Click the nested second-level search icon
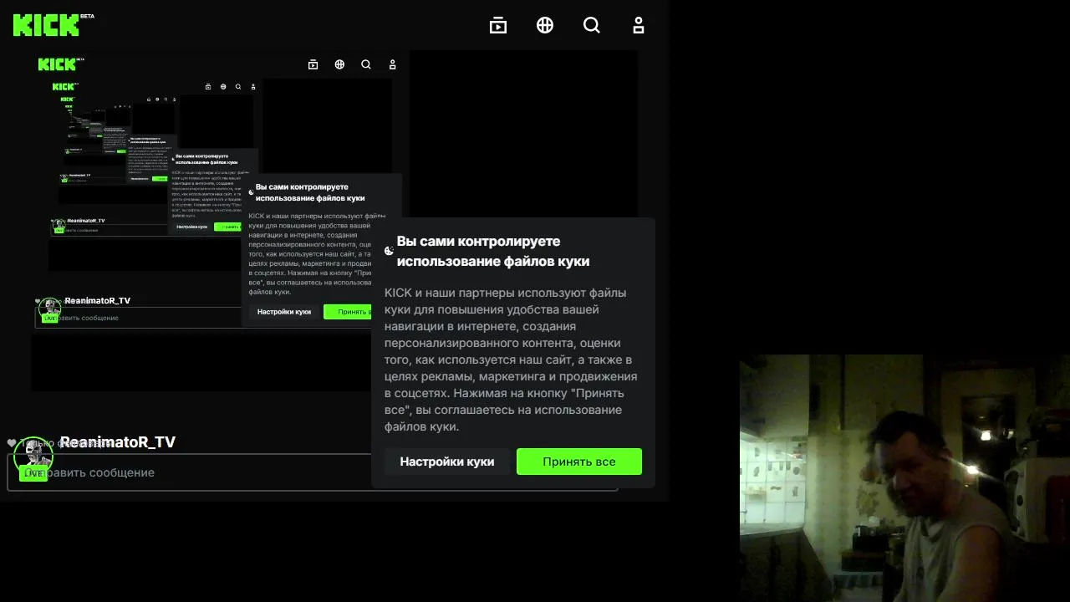Screen dimensions: 1070x602 pos(366,64)
